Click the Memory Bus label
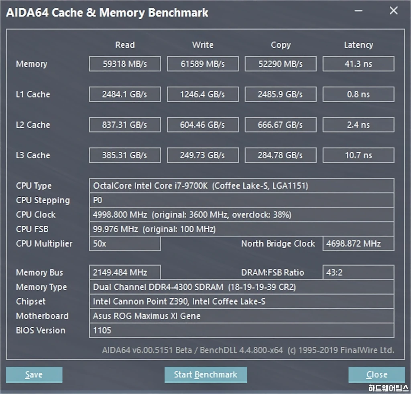411x394 pixels. coord(39,273)
